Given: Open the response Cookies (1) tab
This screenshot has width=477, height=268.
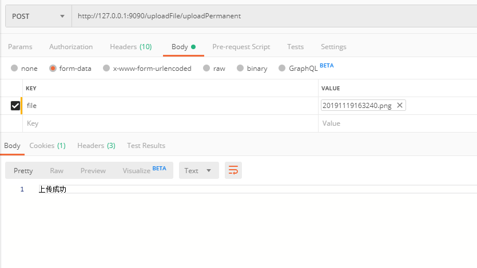Looking at the screenshot, I should 47,146.
